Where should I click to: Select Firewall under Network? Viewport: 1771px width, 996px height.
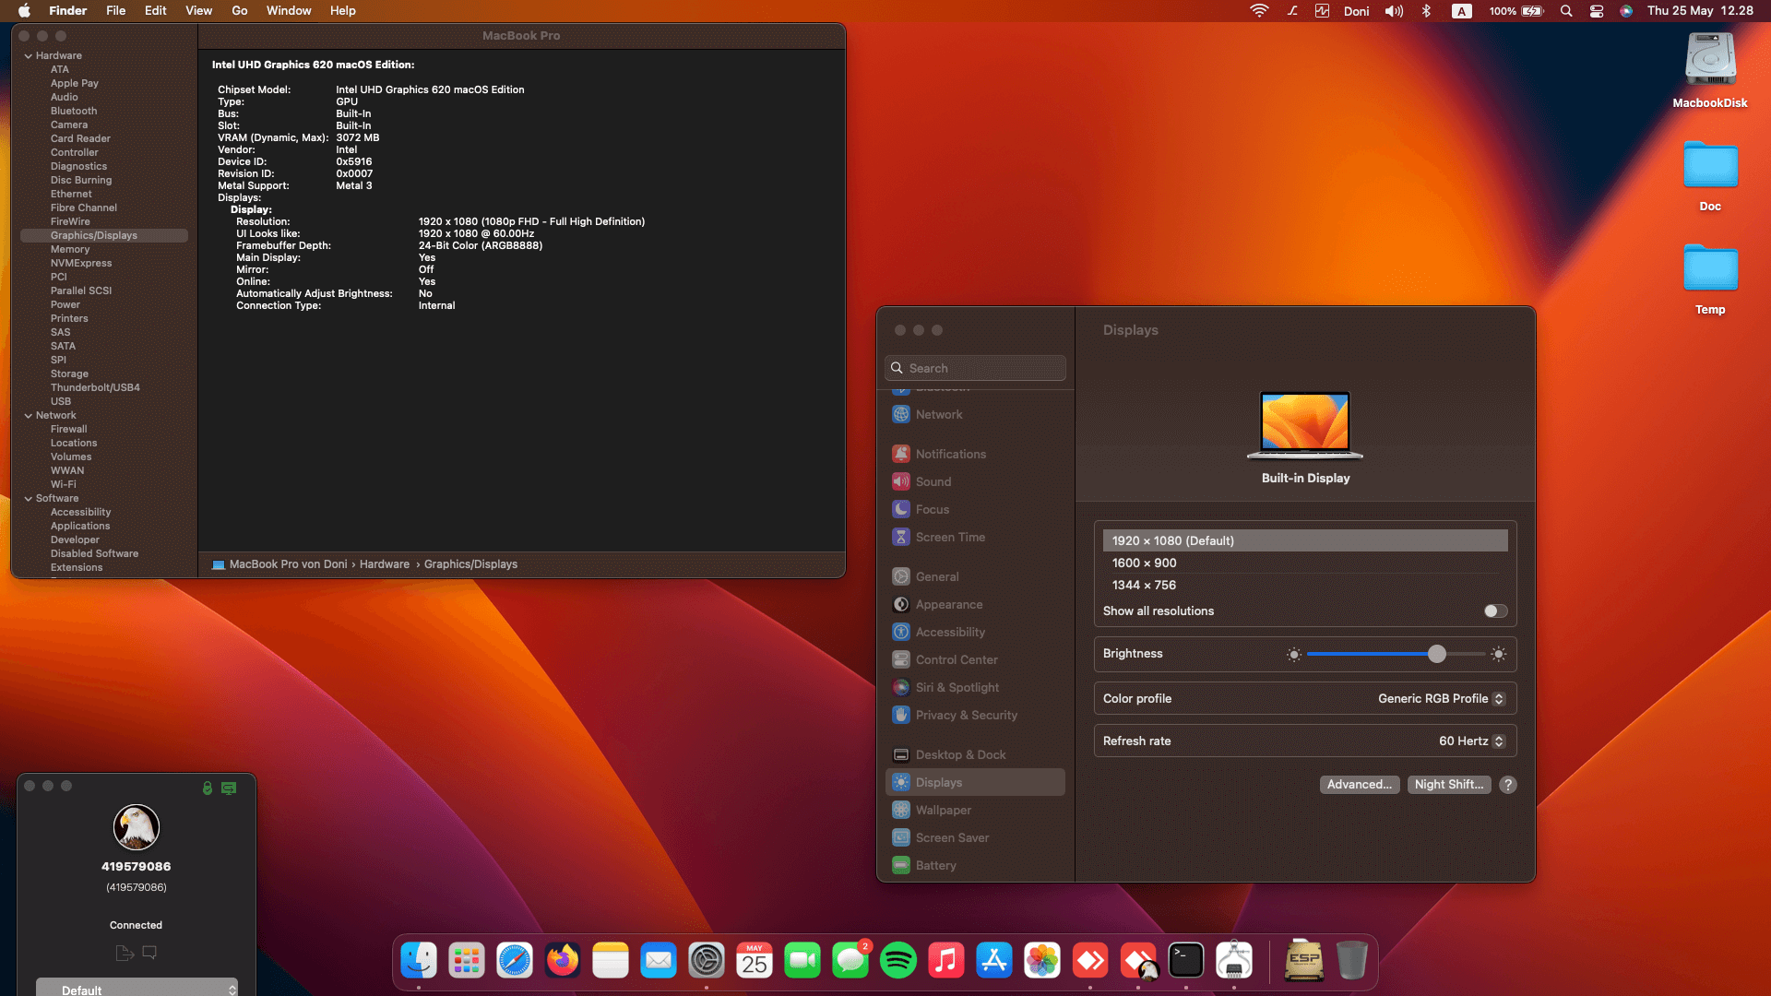pyautogui.click(x=69, y=430)
